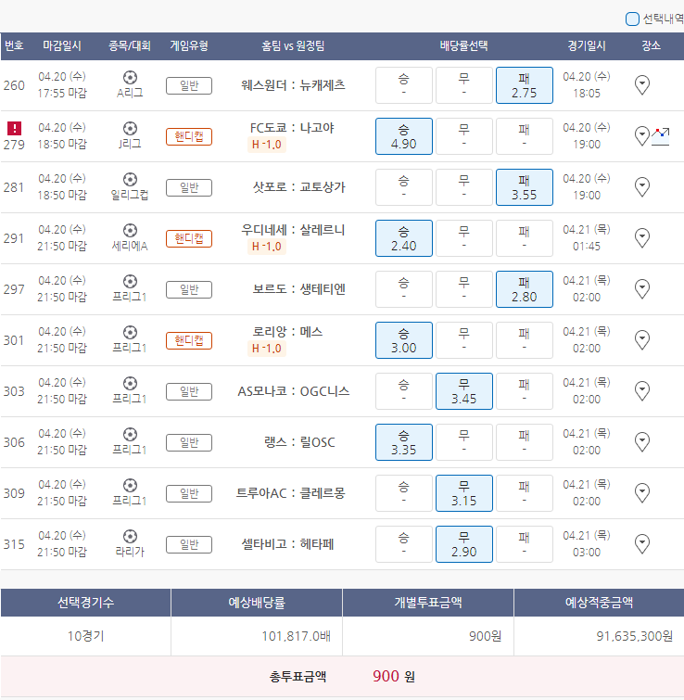Screen dimensions: 684x700
Task: Deselect 승 2.40 for 우디네세 vs 살레르니
Action: [404, 238]
